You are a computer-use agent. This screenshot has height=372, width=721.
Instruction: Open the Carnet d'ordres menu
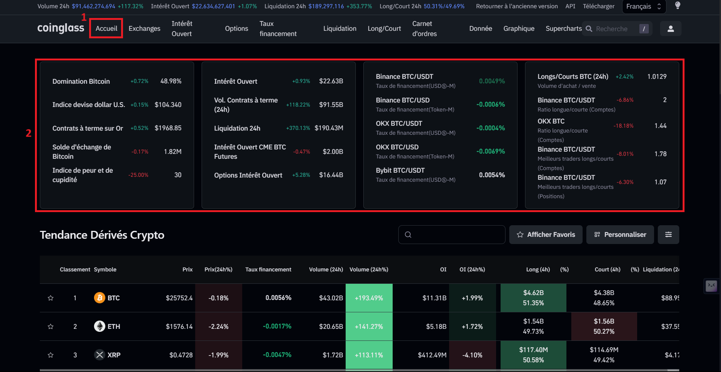(x=425, y=29)
